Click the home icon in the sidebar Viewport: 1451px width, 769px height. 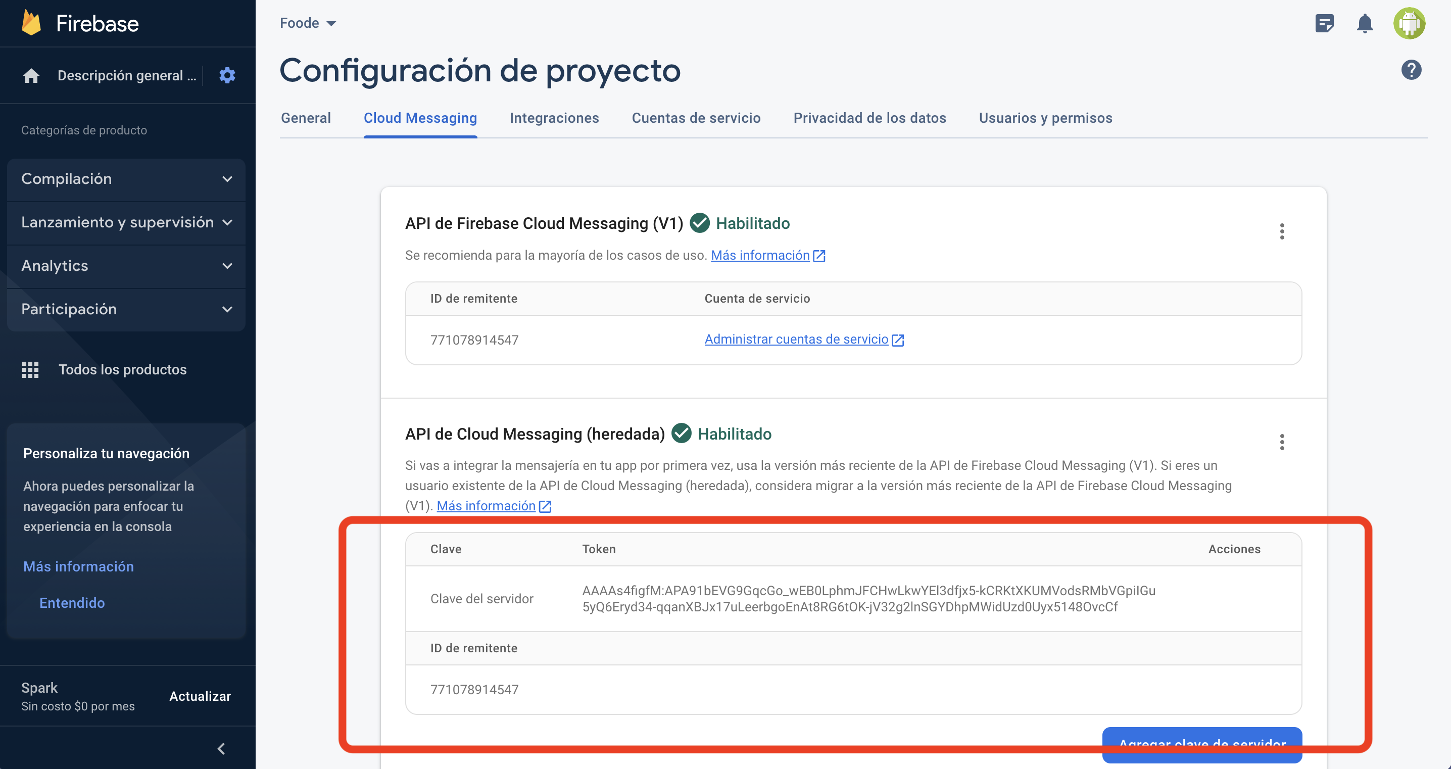coord(31,75)
